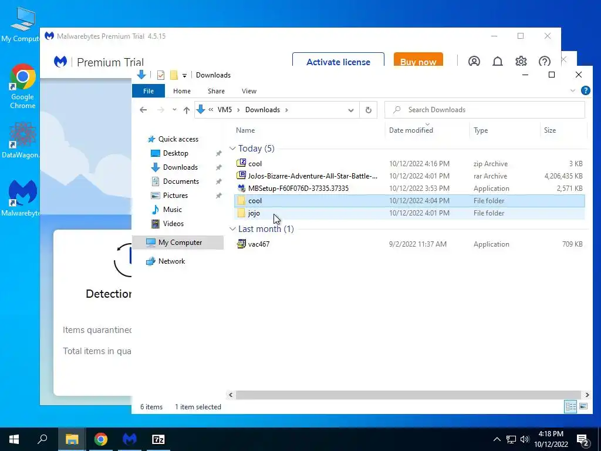Expand chevron after Downloads breadcrumb
Screen dimensions: 601x451
pyautogui.click(x=286, y=110)
